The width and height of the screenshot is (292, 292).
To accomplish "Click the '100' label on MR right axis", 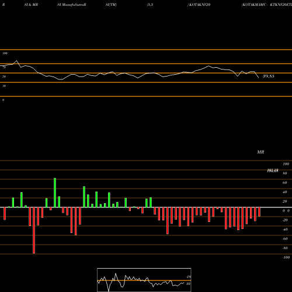I will (x=286, y=164).
